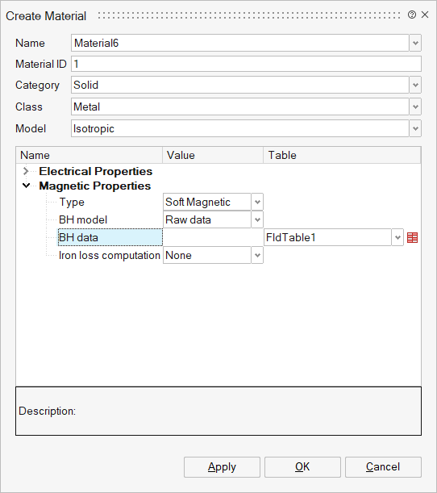Select the BH data row
Viewport: 437px width, 493px height.
(x=110, y=237)
